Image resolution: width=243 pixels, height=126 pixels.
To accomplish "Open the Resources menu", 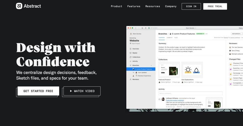I will pos(153,6).
